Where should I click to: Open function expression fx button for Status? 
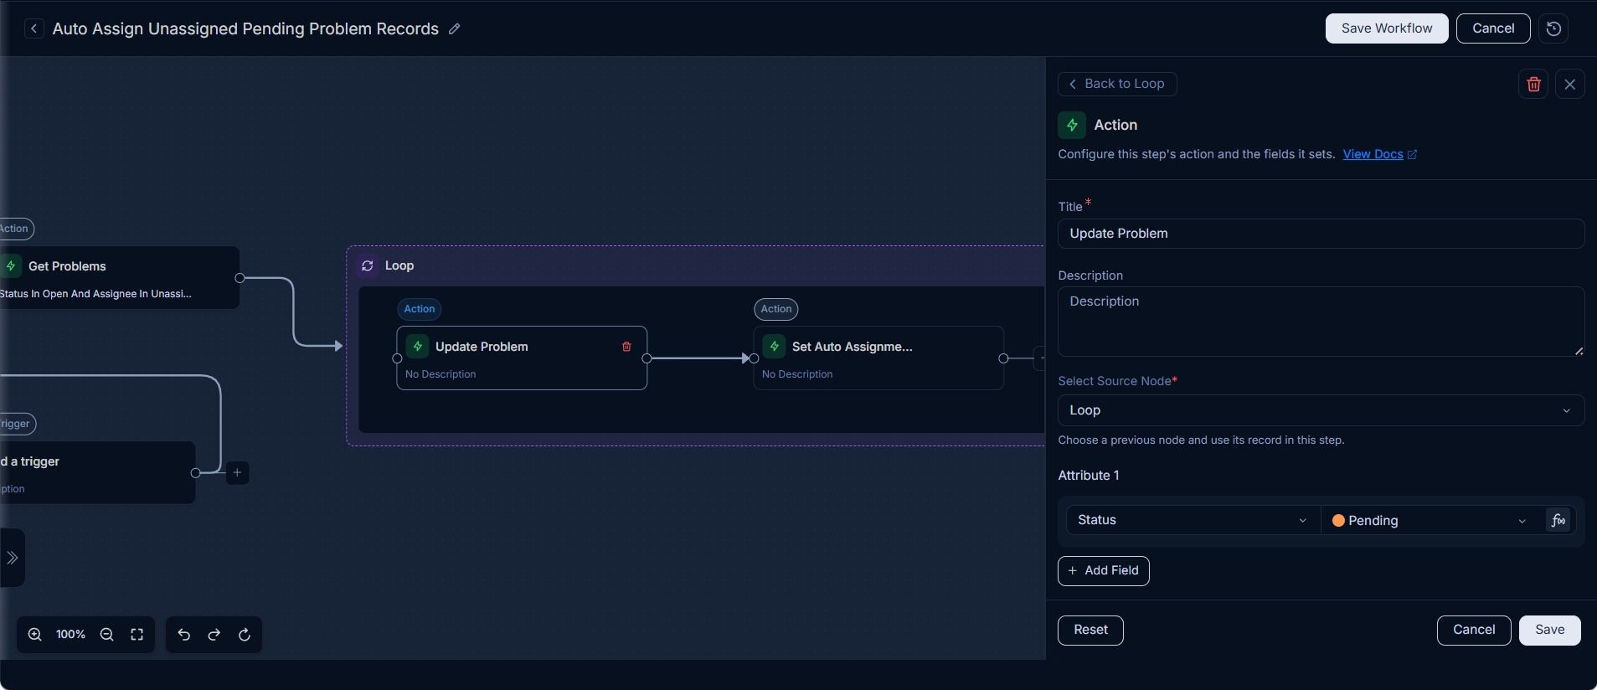point(1558,520)
